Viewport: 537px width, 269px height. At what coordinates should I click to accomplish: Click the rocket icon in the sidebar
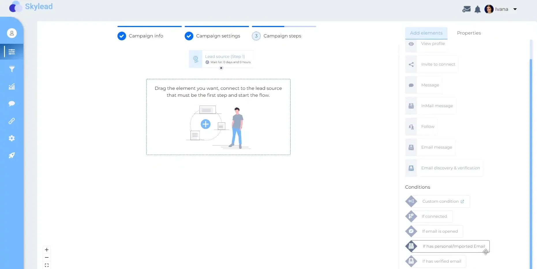pos(12,156)
